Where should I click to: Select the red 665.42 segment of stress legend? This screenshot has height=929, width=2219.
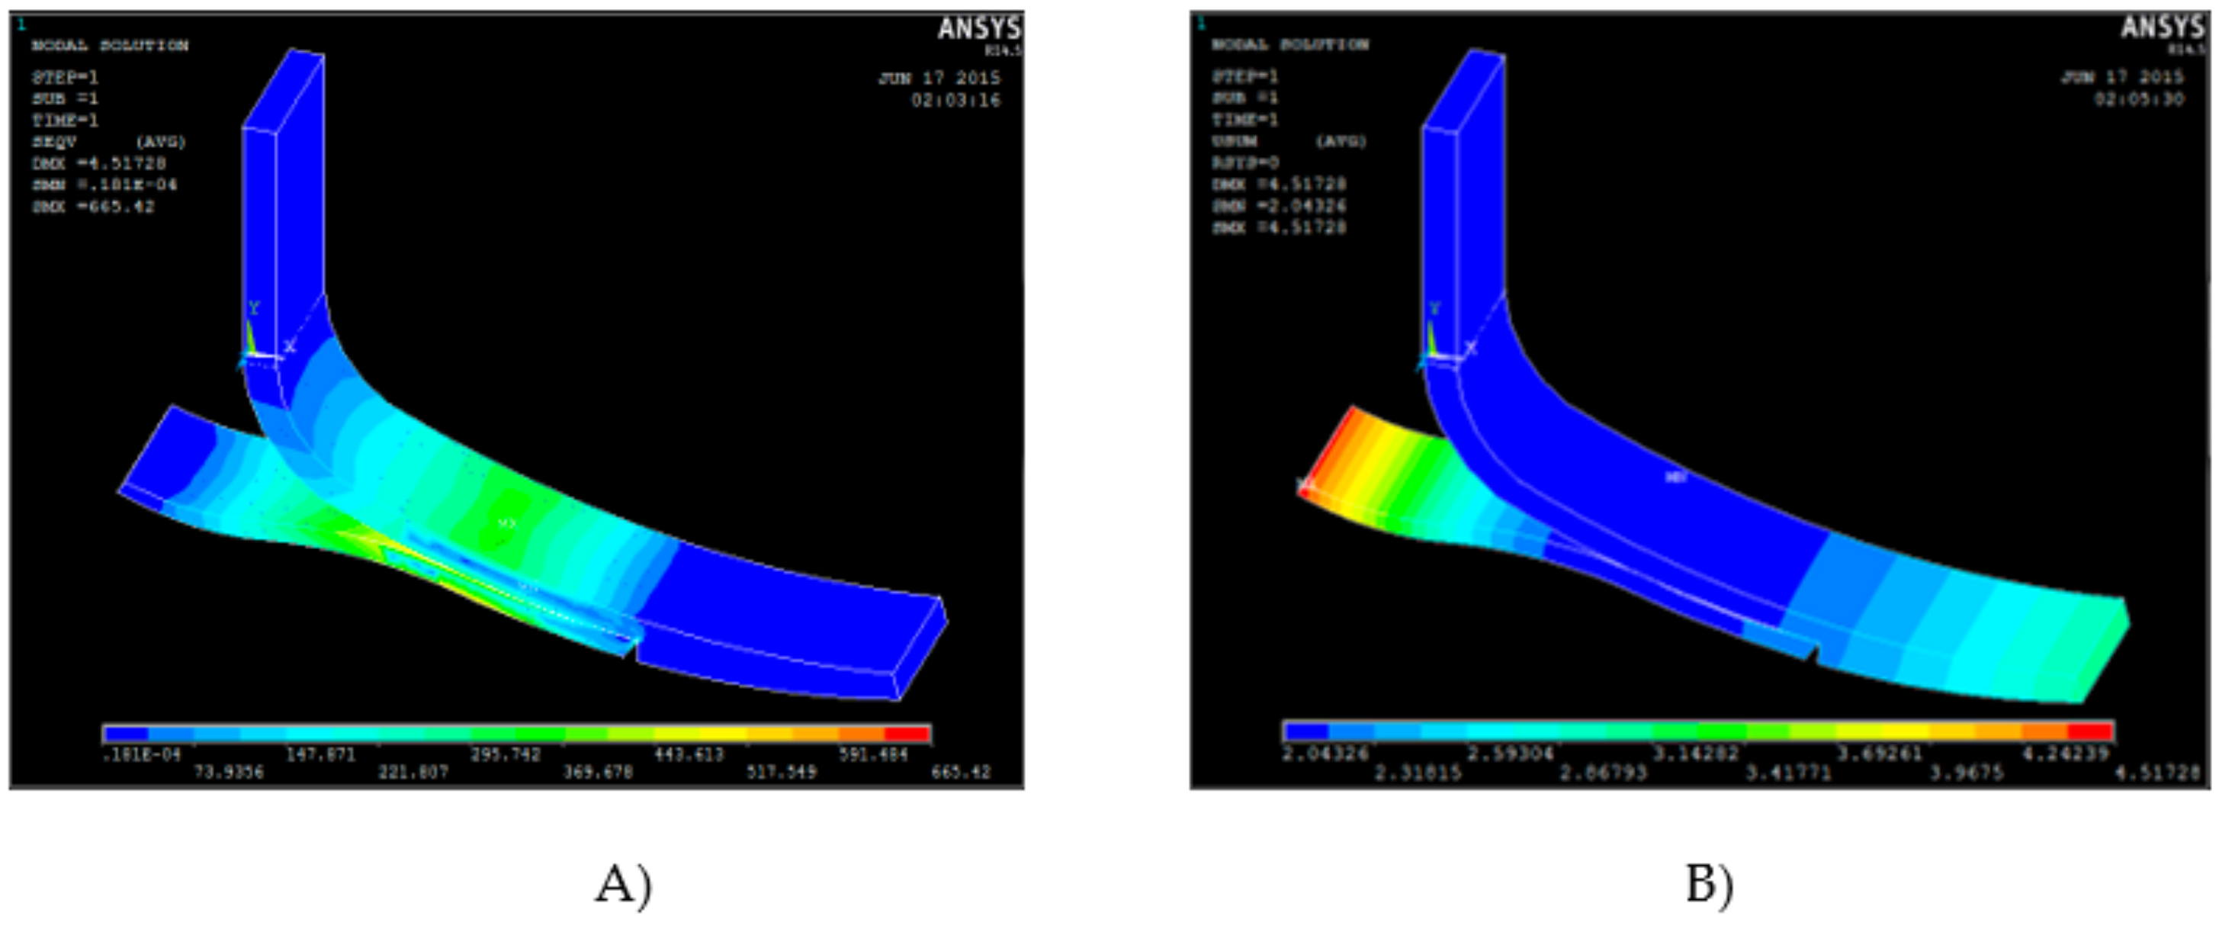[907, 734]
